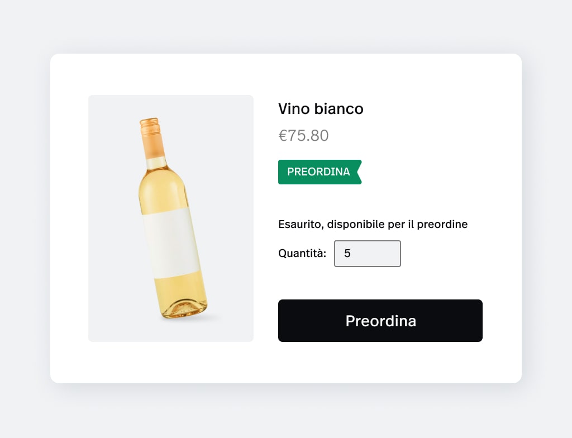This screenshot has height=438, width=572.
Task: Click the €75.80 price text
Action: tap(303, 136)
